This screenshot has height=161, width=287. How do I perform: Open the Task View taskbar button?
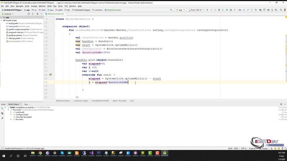click(x=25, y=156)
